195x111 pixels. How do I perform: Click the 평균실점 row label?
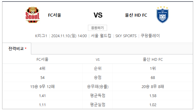(x=98, y=105)
